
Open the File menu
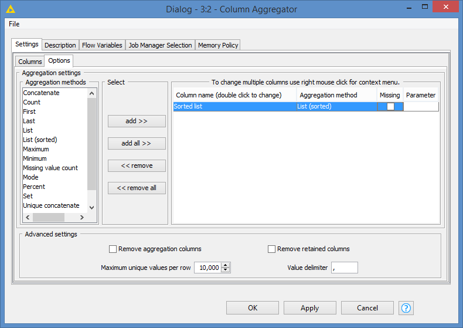[14, 24]
